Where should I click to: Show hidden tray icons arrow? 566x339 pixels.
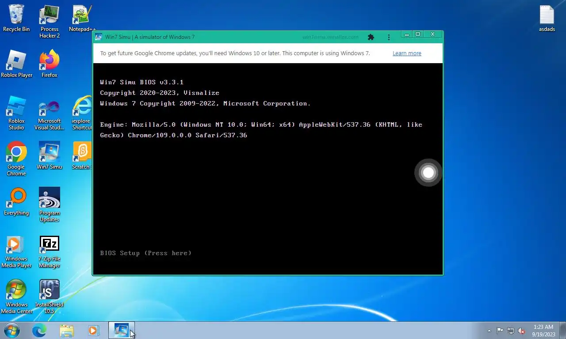pos(489,331)
